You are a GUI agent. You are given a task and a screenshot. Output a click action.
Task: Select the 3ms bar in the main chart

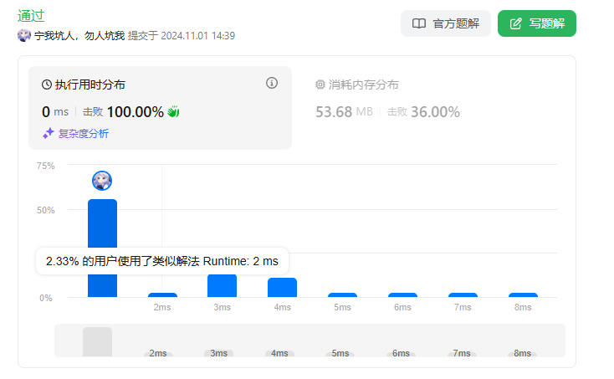click(x=222, y=286)
